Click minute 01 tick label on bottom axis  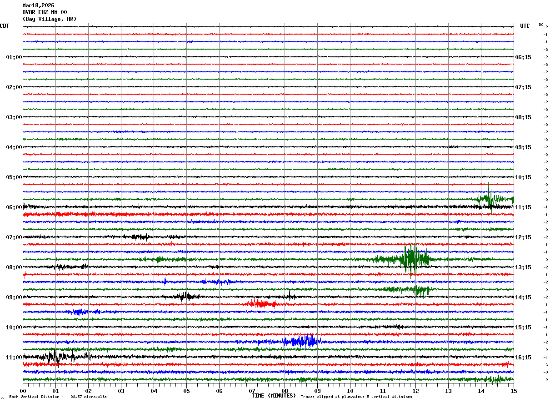tap(55, 391)
